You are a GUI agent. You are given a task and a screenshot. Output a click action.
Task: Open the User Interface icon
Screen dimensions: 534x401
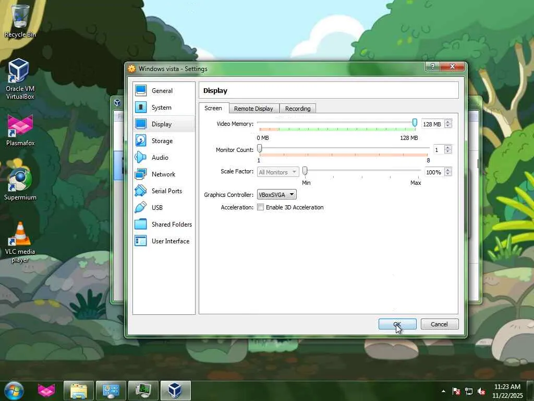141,241
